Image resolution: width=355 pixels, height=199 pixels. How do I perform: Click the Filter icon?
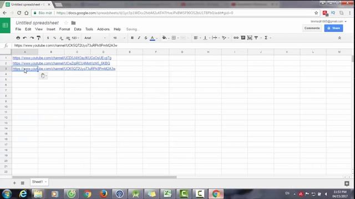click(256, 38)
